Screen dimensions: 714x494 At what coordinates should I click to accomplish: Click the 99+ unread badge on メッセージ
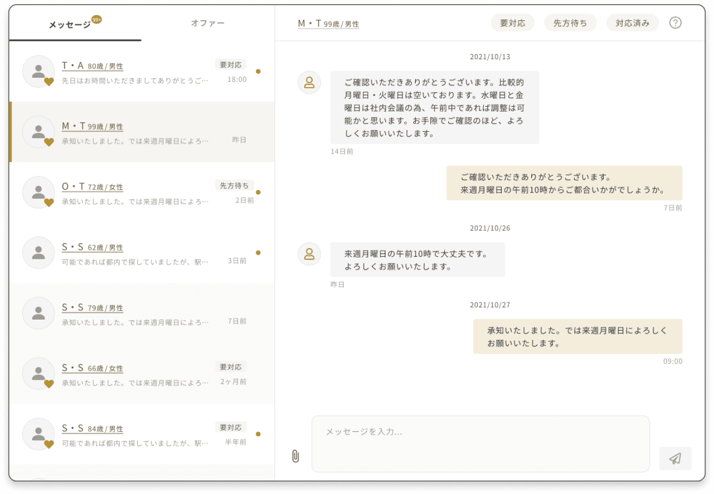97,19
